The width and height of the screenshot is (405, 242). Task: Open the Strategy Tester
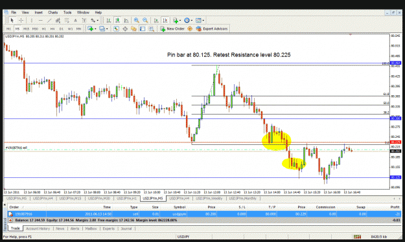(x=152, y=28)
